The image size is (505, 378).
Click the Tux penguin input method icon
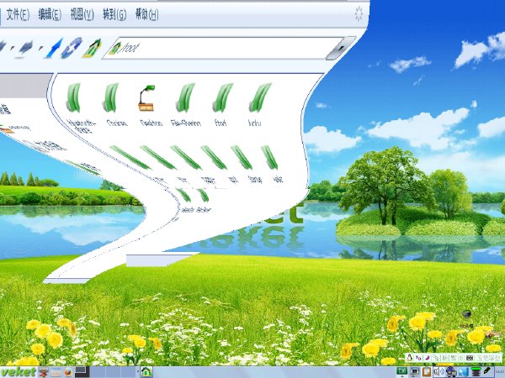pyautogui.click(x=410, y=358)
